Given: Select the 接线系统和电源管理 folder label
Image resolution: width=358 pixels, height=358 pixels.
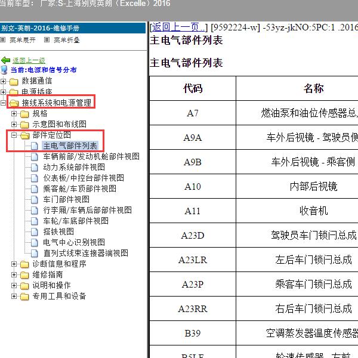Looking at the screenshot, I should pyautogui.click(x=57, y=103).
